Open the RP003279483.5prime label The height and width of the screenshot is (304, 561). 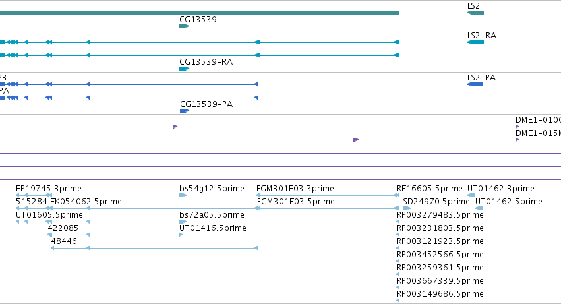pos(440,215)
